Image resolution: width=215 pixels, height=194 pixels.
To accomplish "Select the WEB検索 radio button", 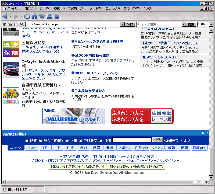I will click(x=81, y=141).
